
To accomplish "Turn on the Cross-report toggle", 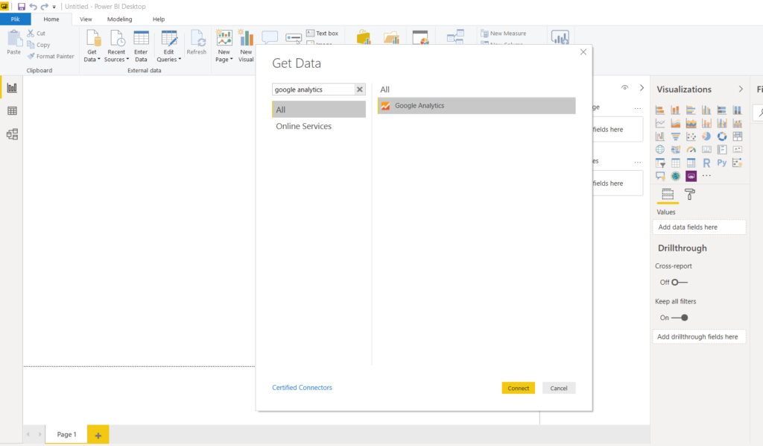I will 680,283.
